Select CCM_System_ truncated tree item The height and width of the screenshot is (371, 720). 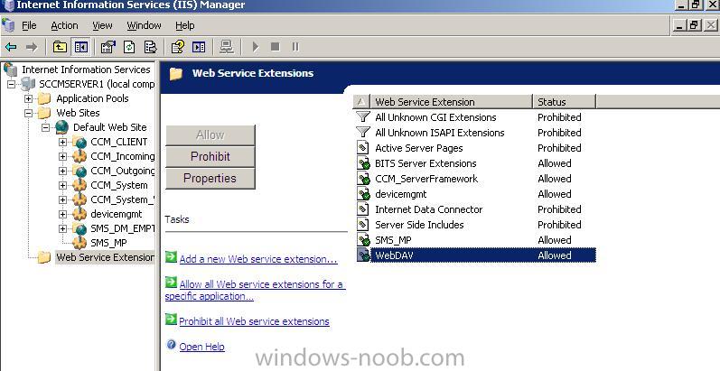click(122, 200)
